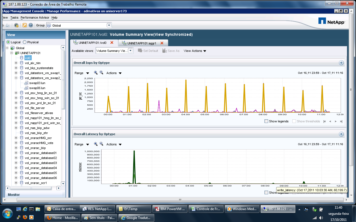Open Overall Latency by Optype detail arrow

(341, 134)
